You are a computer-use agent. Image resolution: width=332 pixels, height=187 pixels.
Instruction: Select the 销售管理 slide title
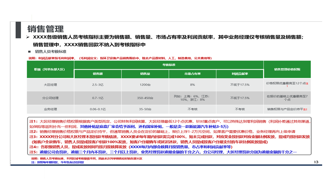pos(46,29)
